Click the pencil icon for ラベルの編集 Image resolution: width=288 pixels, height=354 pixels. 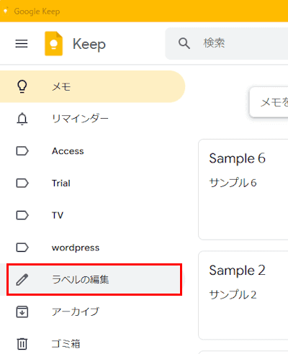point(22,280)
